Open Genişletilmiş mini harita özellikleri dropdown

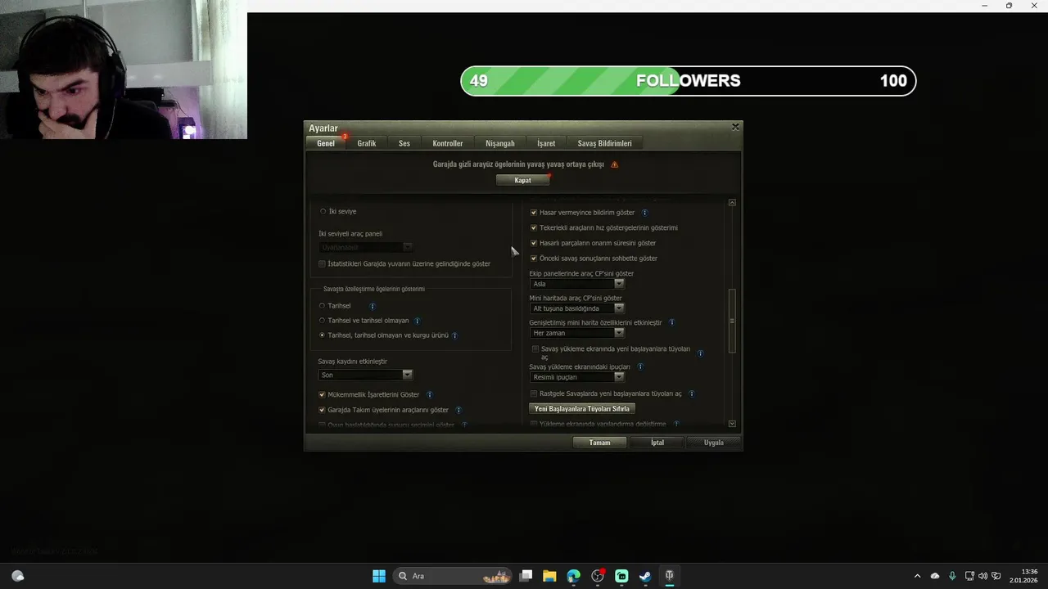[x=577, y=333]
